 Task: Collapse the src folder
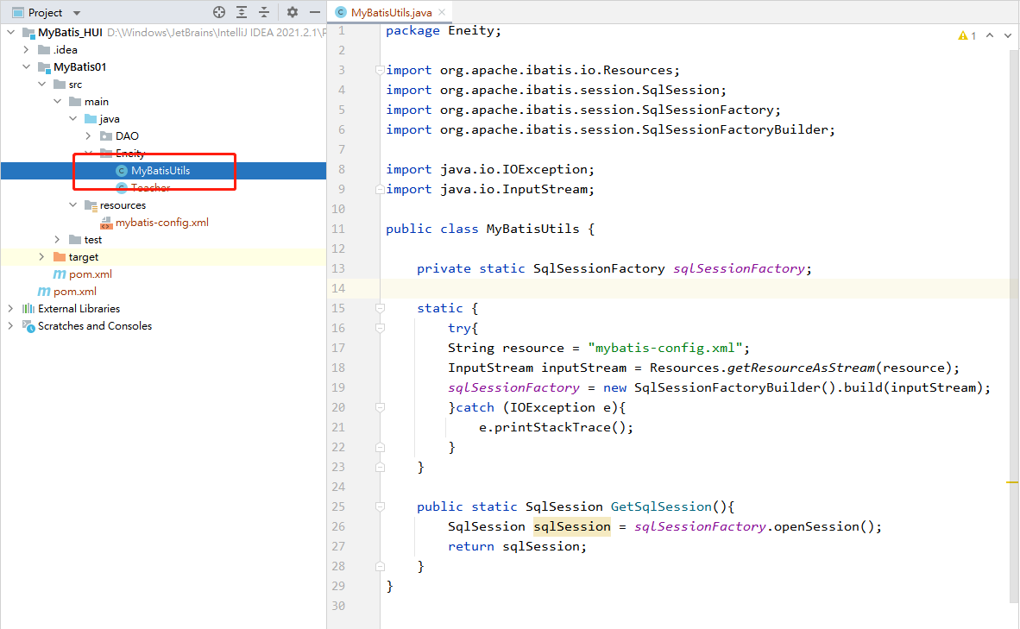[x=41, y=84]
